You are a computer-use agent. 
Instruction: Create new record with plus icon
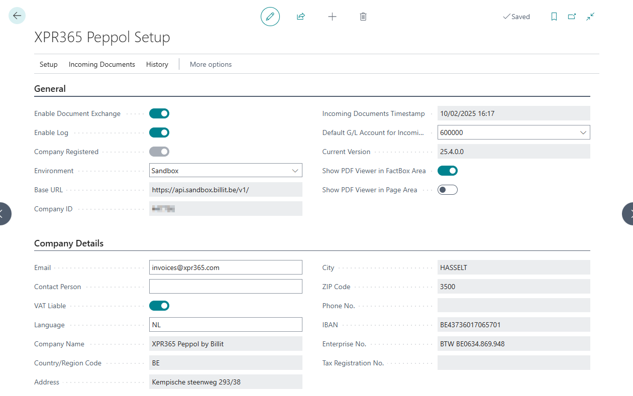point(332,17)
